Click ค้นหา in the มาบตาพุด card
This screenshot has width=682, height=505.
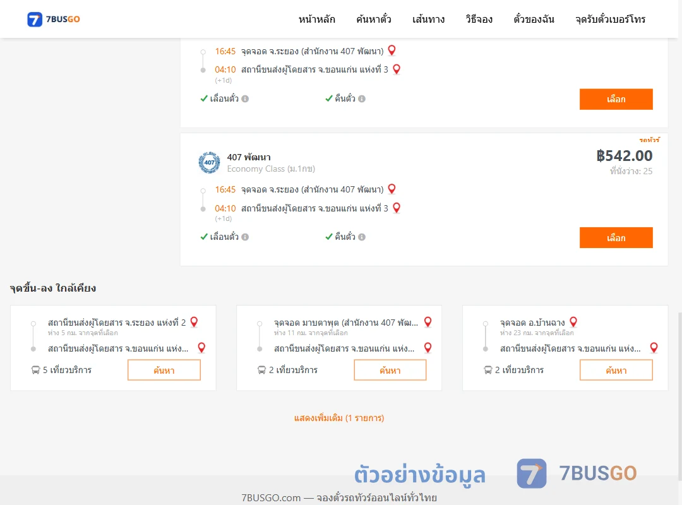[390, 370]
